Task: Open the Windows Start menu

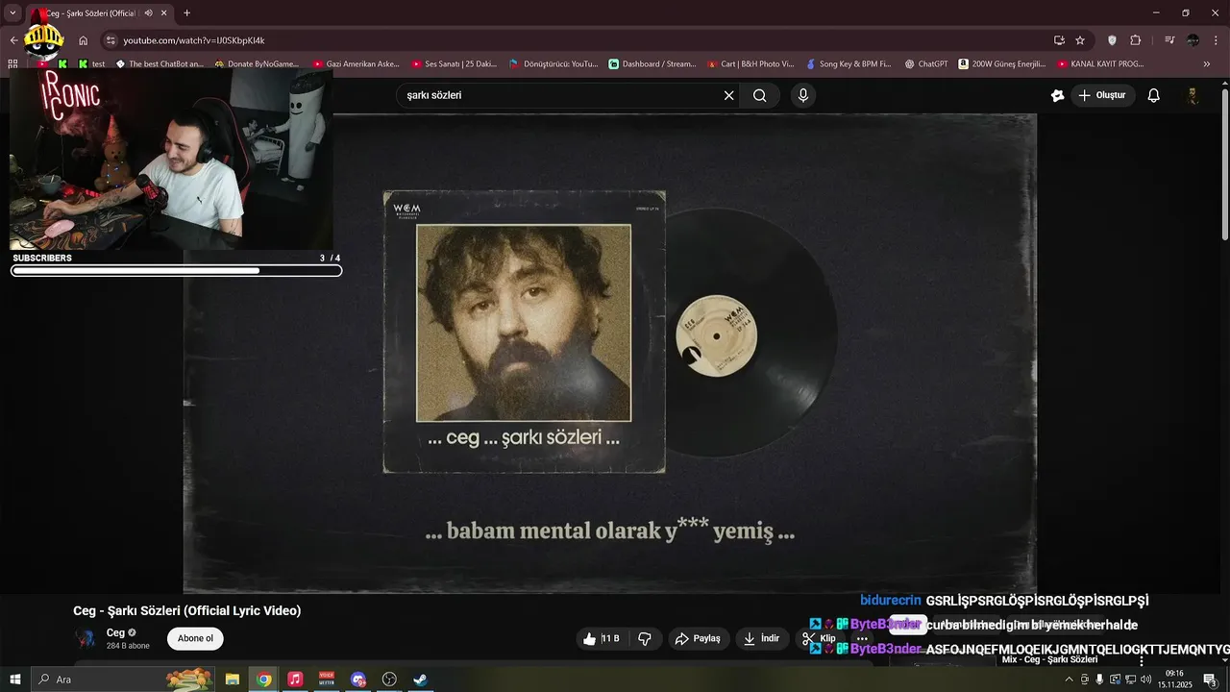Action: [14, 680]
